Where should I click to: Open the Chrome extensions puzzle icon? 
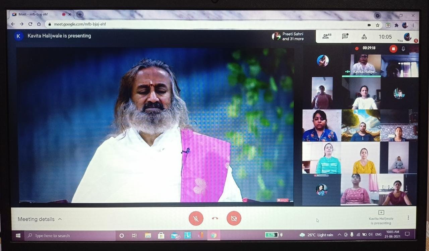396,25
